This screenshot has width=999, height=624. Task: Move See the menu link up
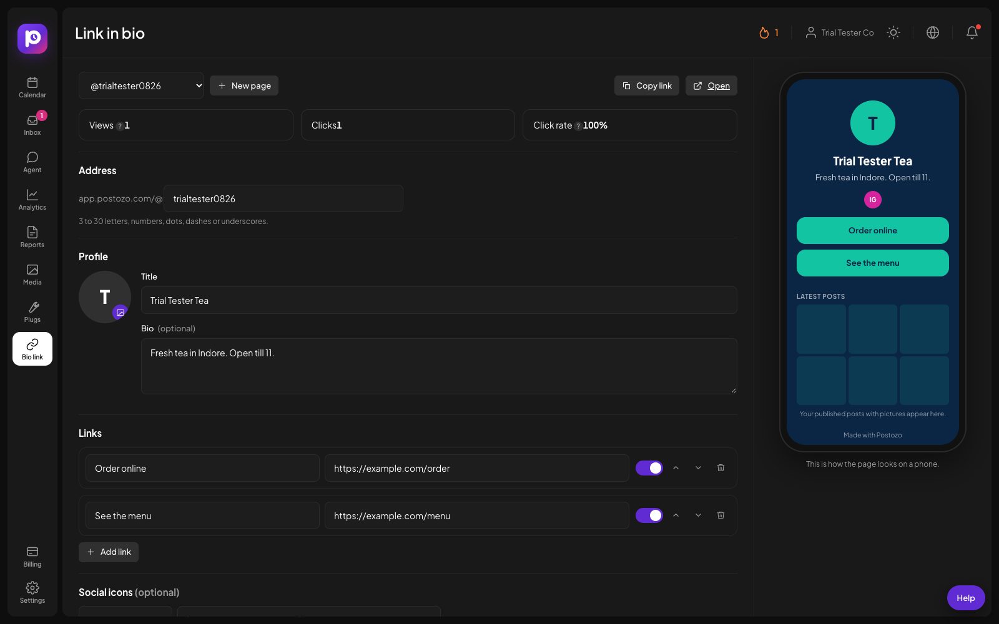(676, 515)
